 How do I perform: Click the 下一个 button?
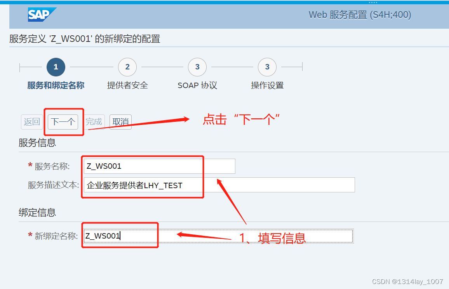pyautogui.click(x=63, y=122)
